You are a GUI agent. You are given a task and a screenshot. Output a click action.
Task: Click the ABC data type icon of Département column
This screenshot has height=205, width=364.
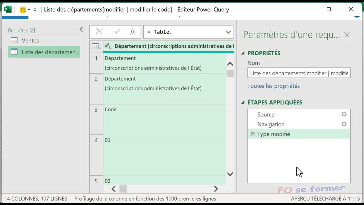click(108, 46)
